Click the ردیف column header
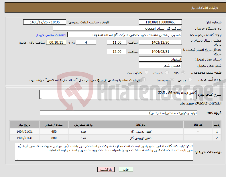226x177 pixels. [217, 125]
